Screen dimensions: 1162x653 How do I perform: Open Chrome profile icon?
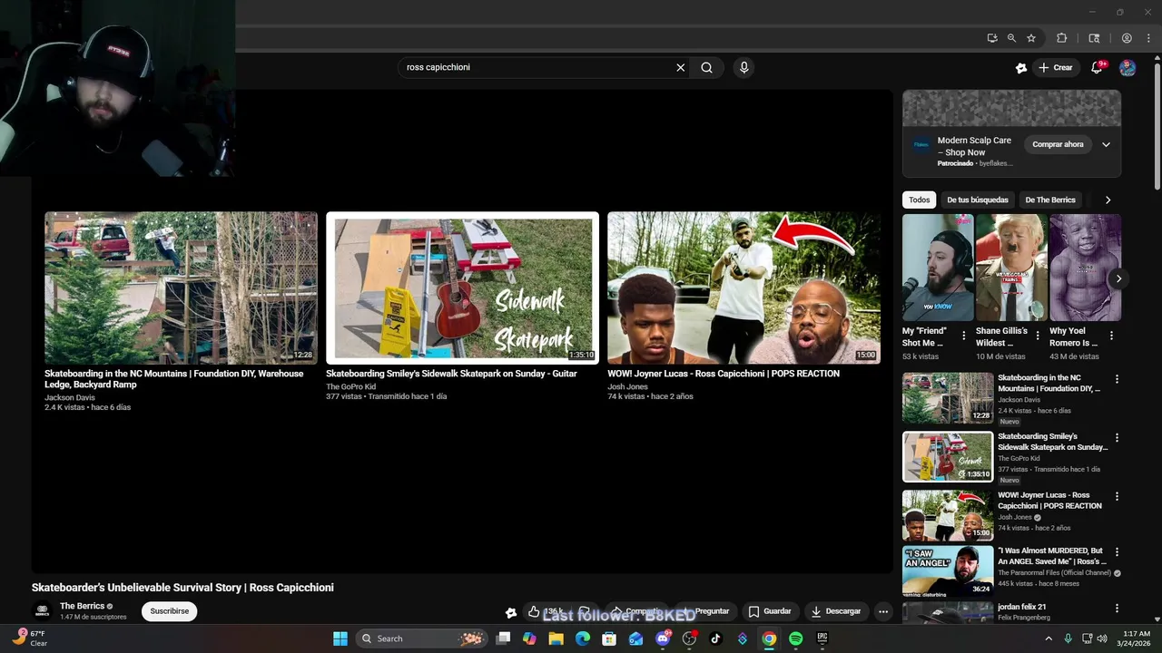point(1127,38)
